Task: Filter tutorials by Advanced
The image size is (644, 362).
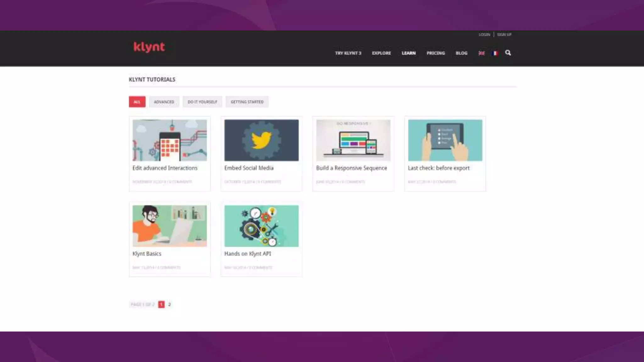Action: (x=164, y=102)
